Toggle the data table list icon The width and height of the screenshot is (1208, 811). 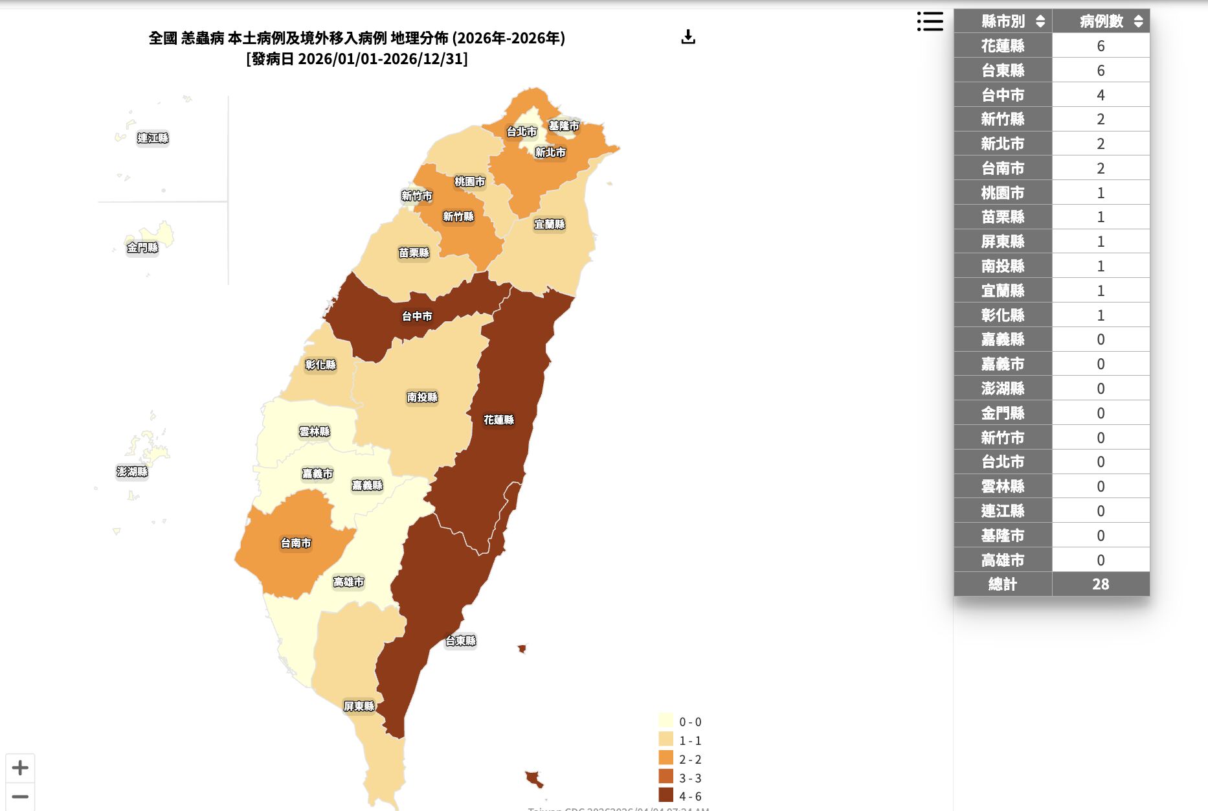click(930, 21)
